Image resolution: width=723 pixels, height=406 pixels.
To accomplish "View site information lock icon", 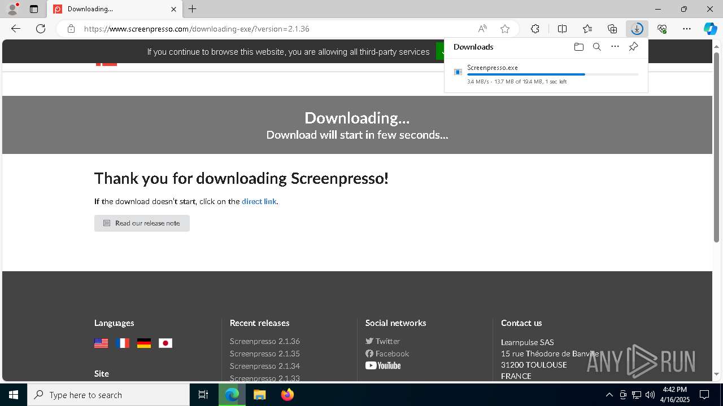I will point(71,29).
